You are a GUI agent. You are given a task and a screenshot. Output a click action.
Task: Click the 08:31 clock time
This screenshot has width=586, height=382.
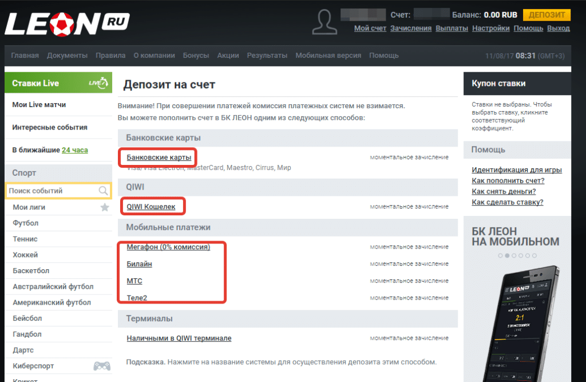click(525, 56)
